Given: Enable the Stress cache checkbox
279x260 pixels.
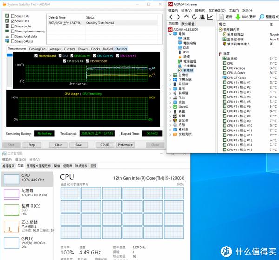Looking at the screenshot, I should click(x=13, y=26).
